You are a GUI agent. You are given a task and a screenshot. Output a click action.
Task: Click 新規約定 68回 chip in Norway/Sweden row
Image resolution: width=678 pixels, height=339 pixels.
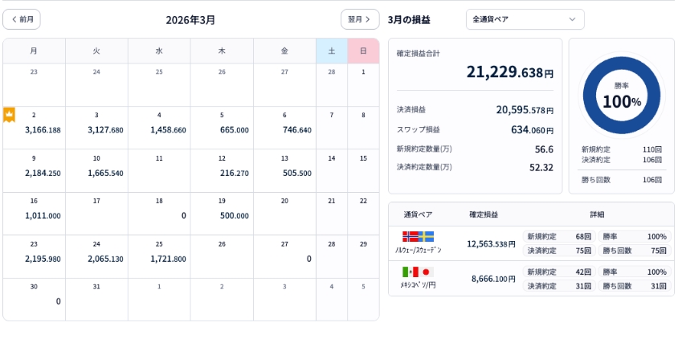click(559, 236)
